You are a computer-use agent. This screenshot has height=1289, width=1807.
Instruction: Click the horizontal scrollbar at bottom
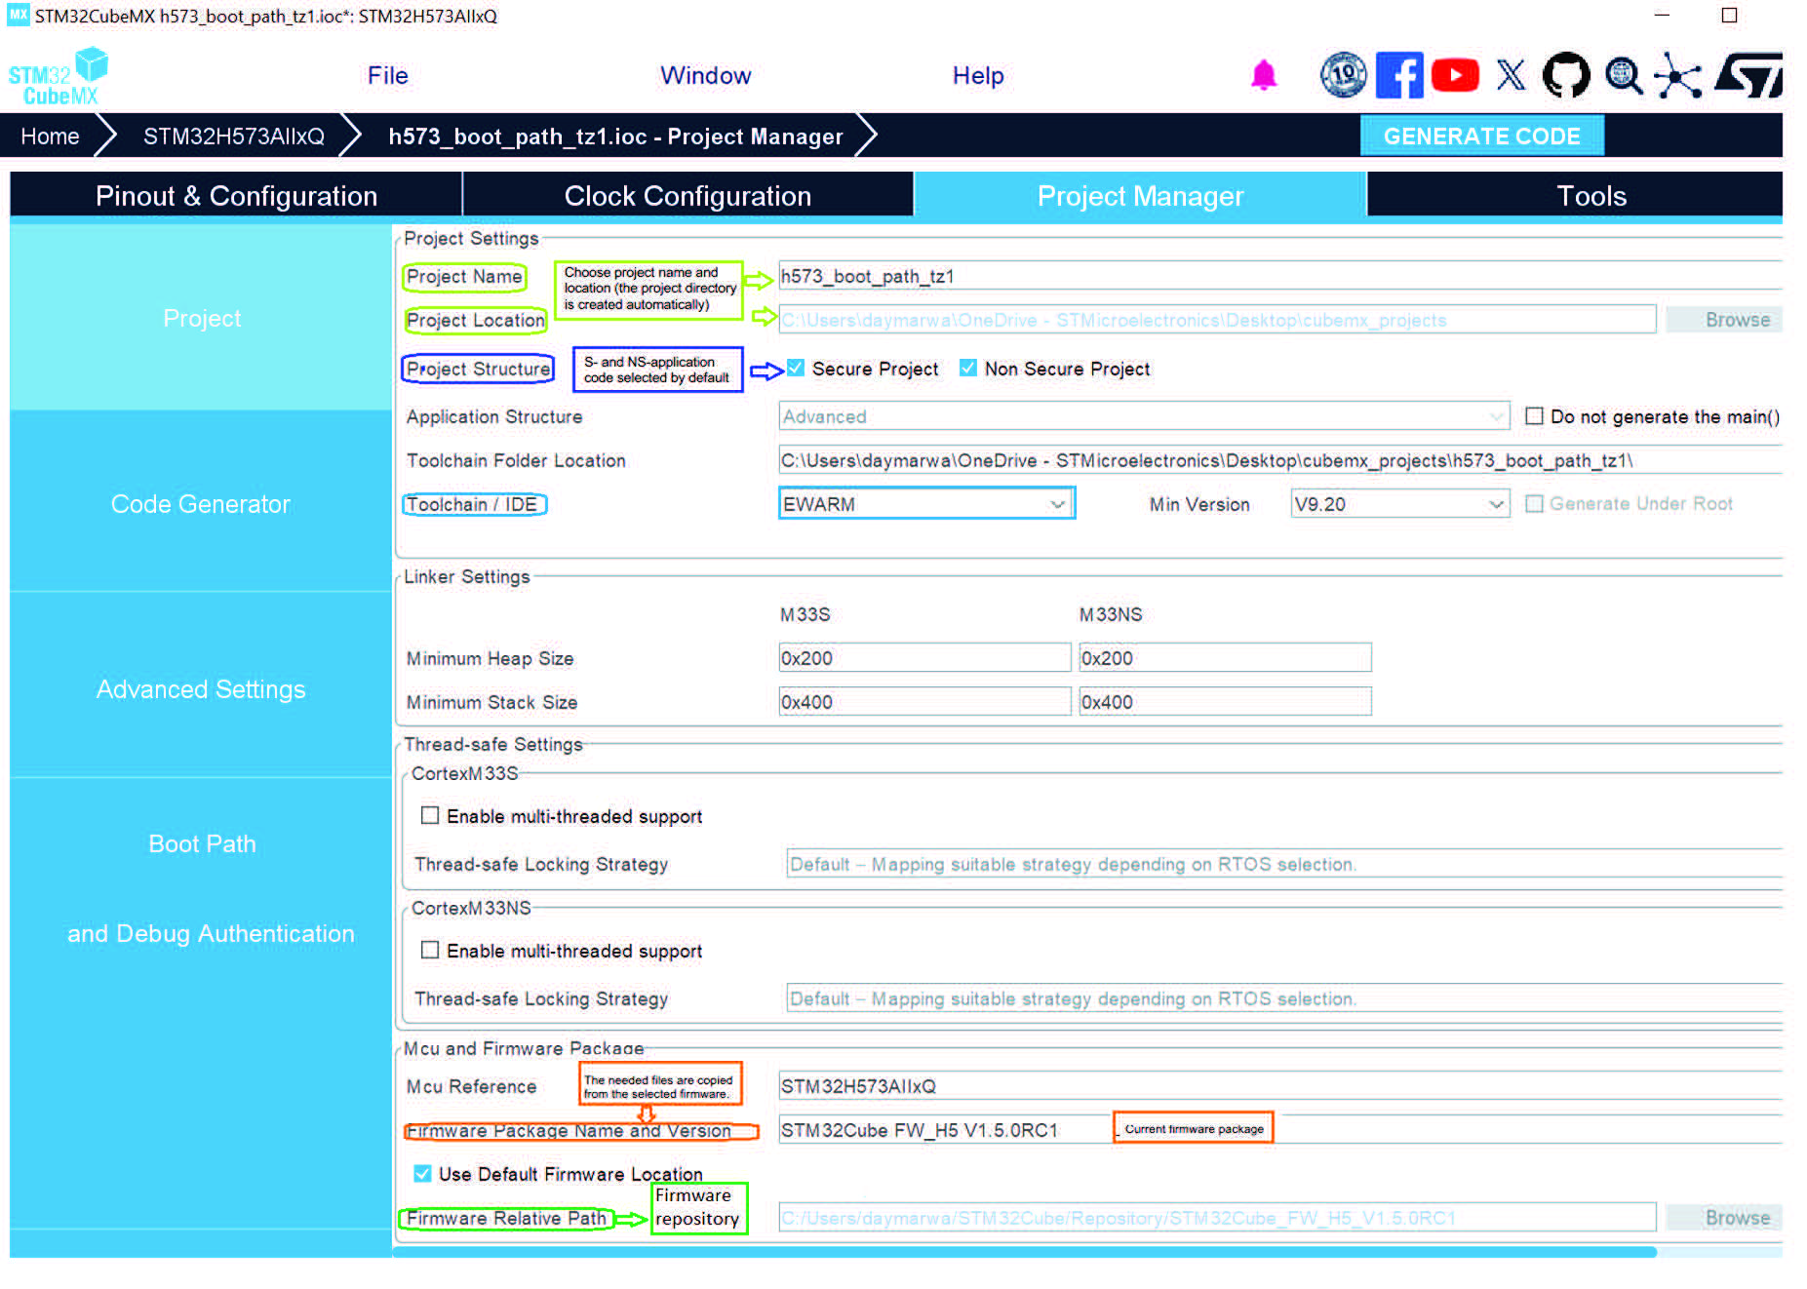[x=1024, y=1251]
